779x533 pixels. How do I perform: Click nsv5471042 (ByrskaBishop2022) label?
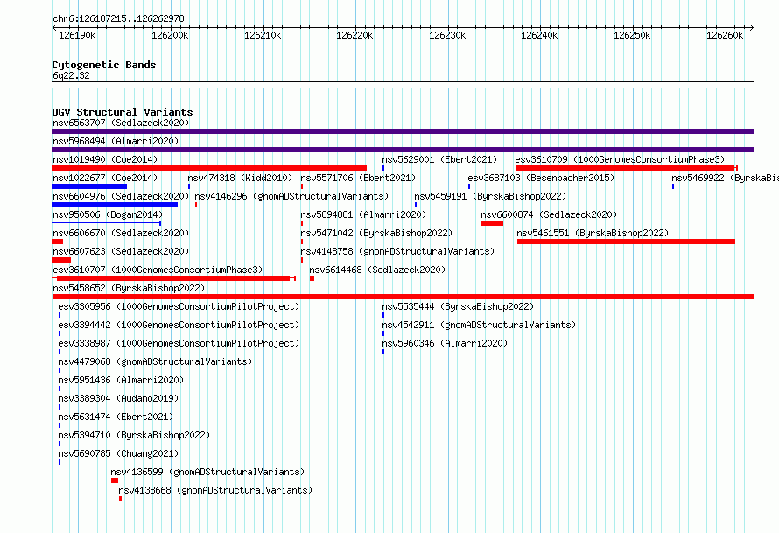pyautogui.click(x=376, y=233)
